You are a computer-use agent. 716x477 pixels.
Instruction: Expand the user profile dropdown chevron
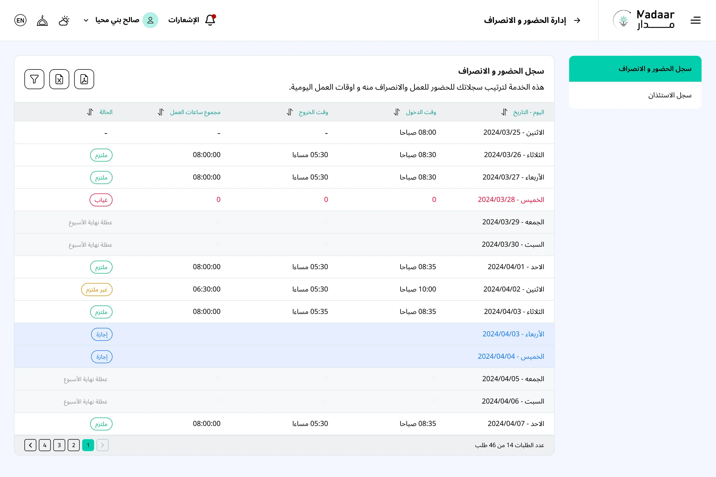[86, 20]
